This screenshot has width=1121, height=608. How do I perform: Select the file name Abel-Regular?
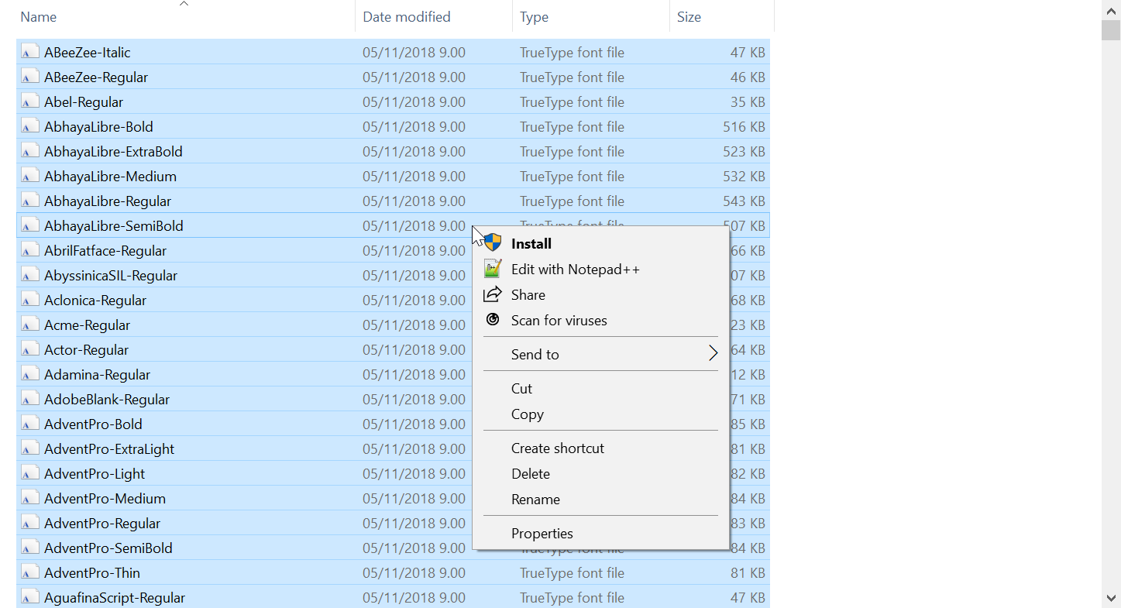84,102
